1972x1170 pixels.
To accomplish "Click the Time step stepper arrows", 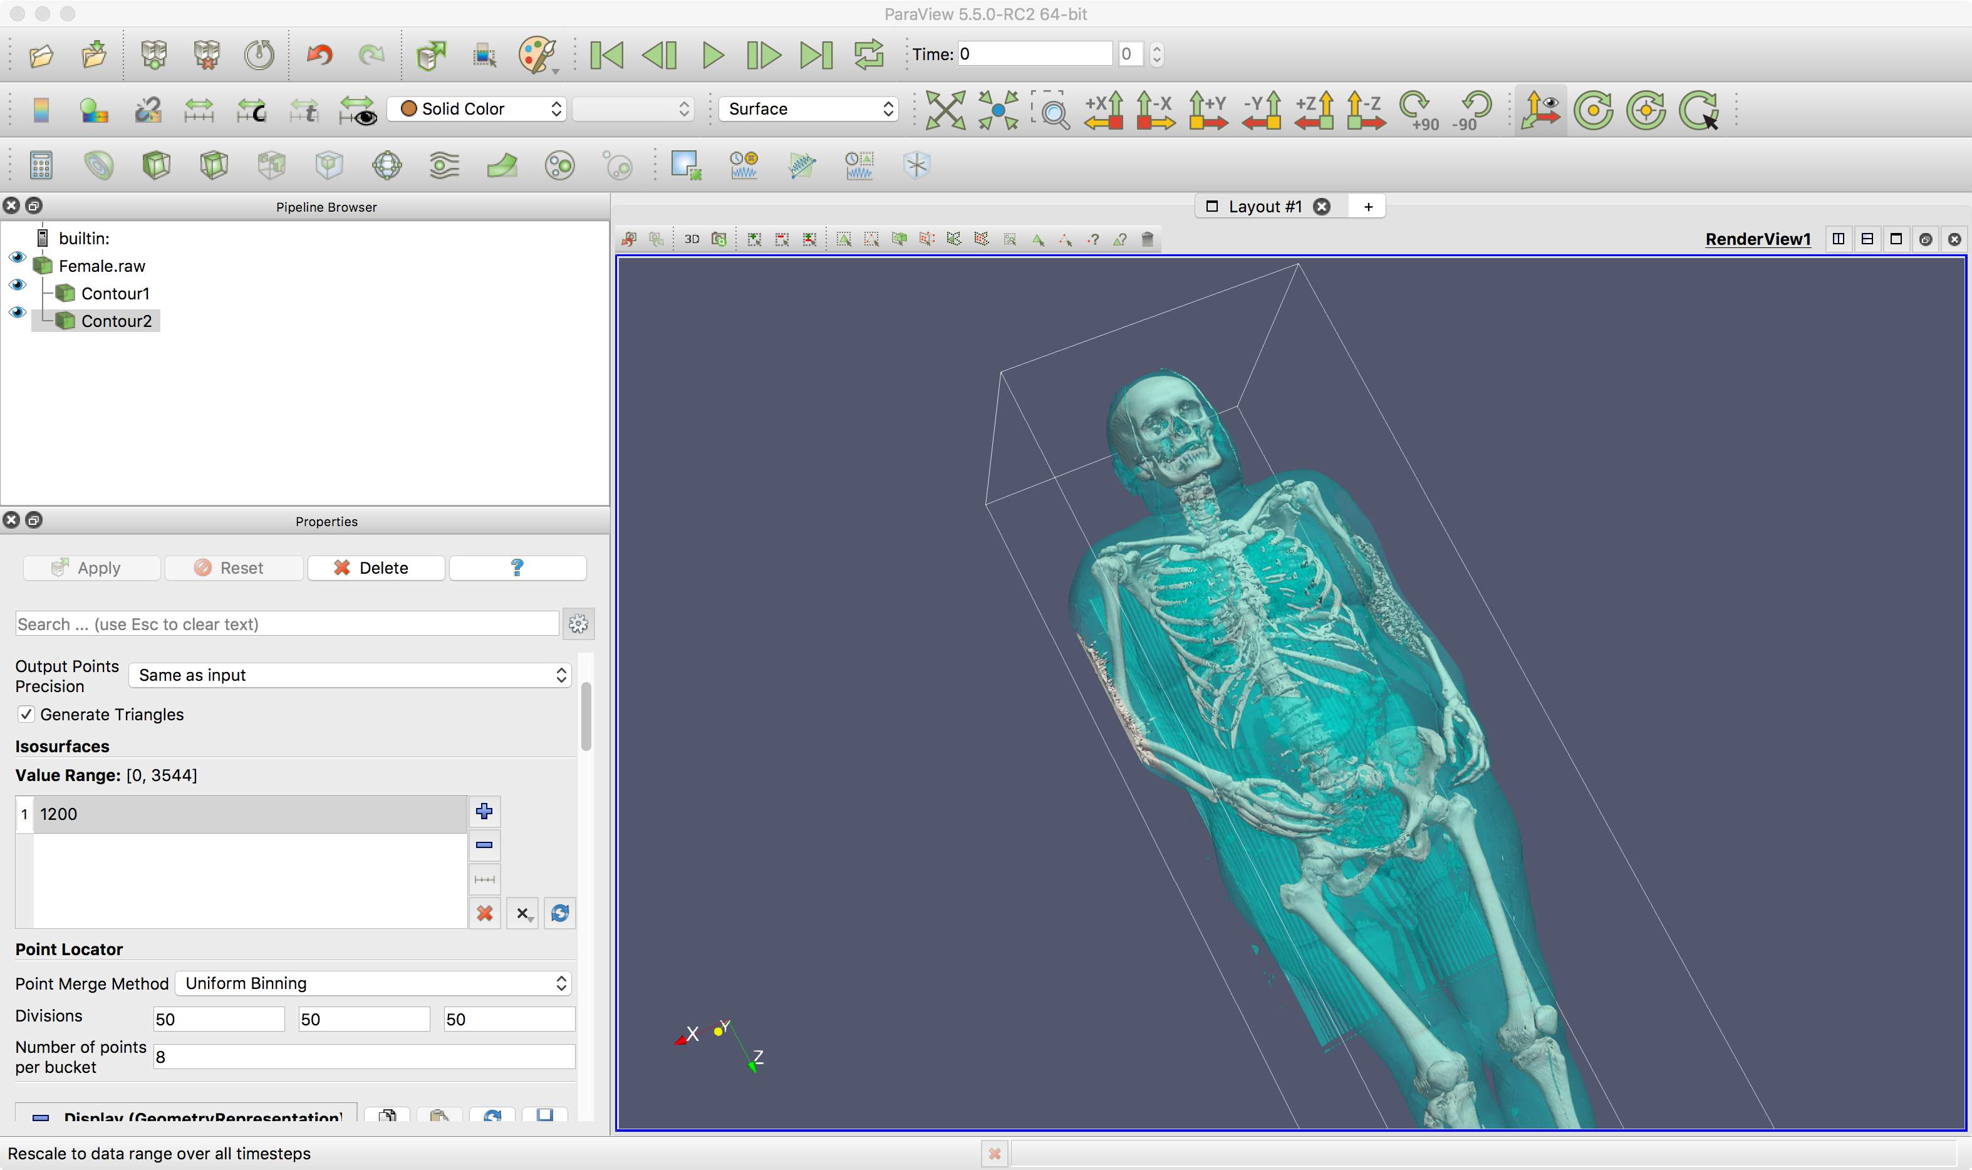I will 1156,54.
